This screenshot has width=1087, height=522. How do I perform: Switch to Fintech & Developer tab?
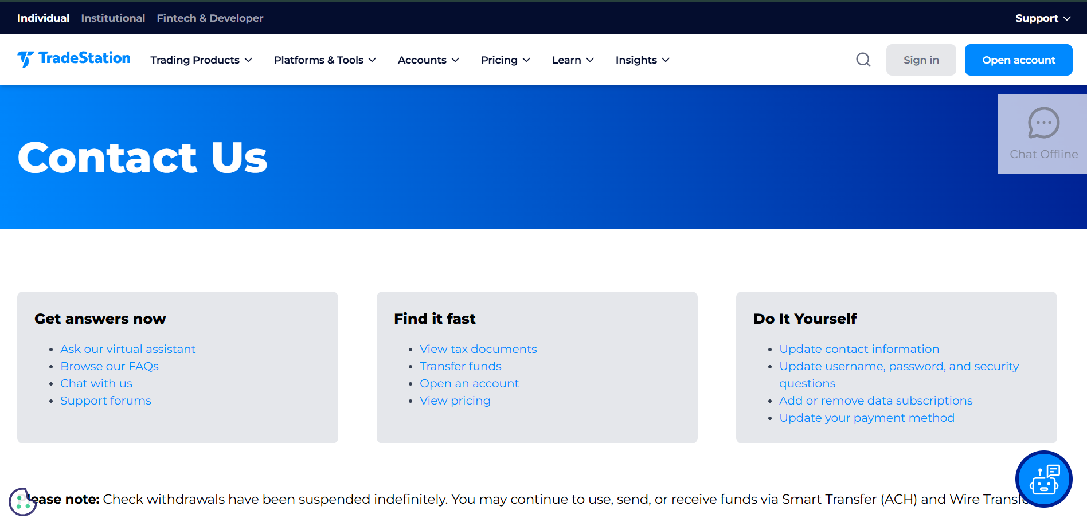point(210,18)
